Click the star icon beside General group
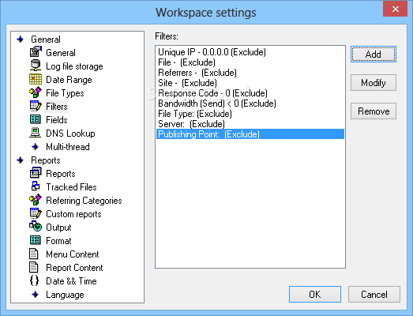This screenshot has width=413, height=316. 21,39
